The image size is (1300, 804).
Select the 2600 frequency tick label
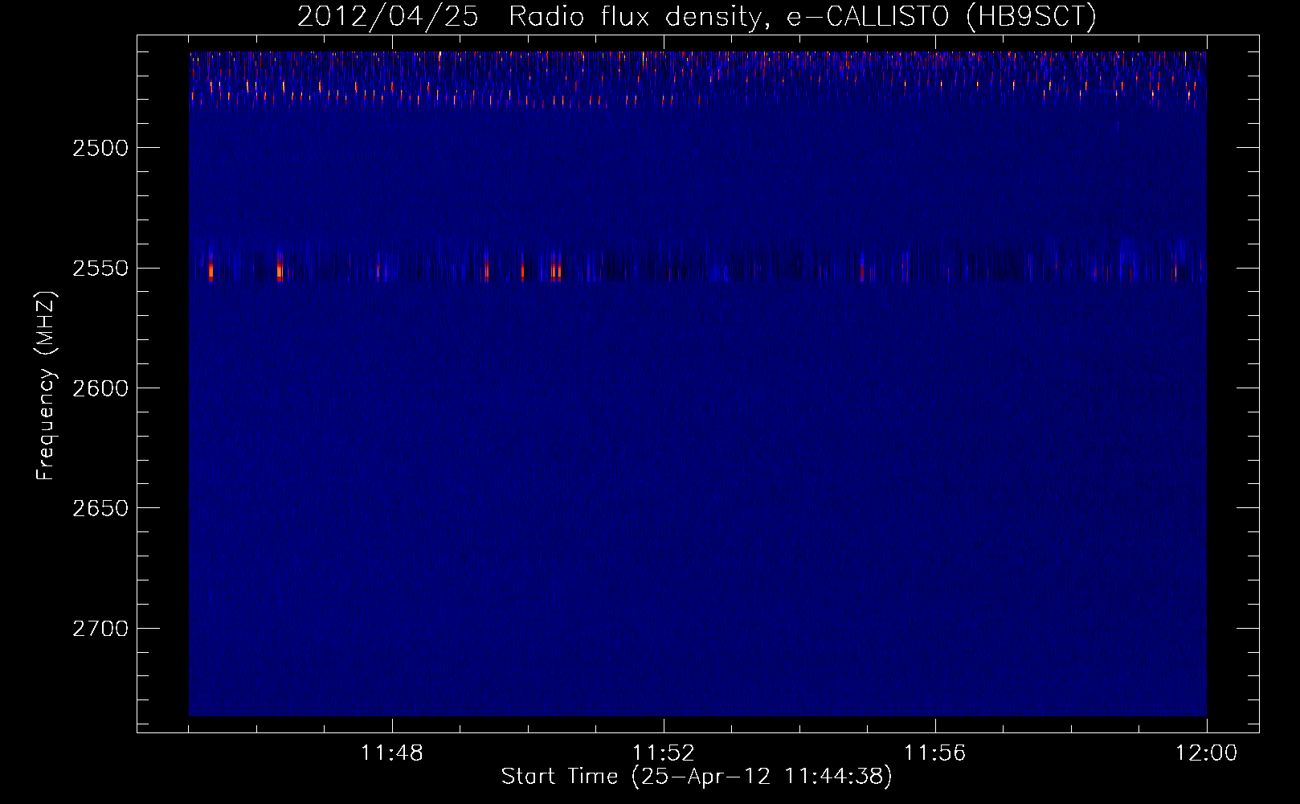[100, 388]
